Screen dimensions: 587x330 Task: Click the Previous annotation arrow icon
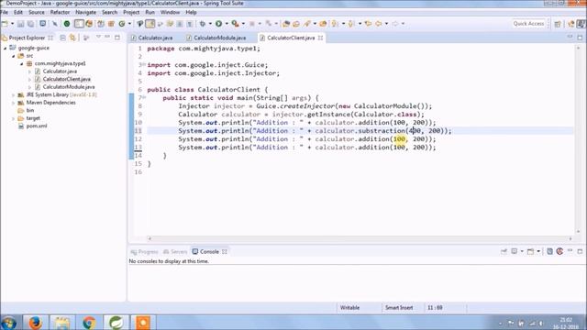pos(351,24)
